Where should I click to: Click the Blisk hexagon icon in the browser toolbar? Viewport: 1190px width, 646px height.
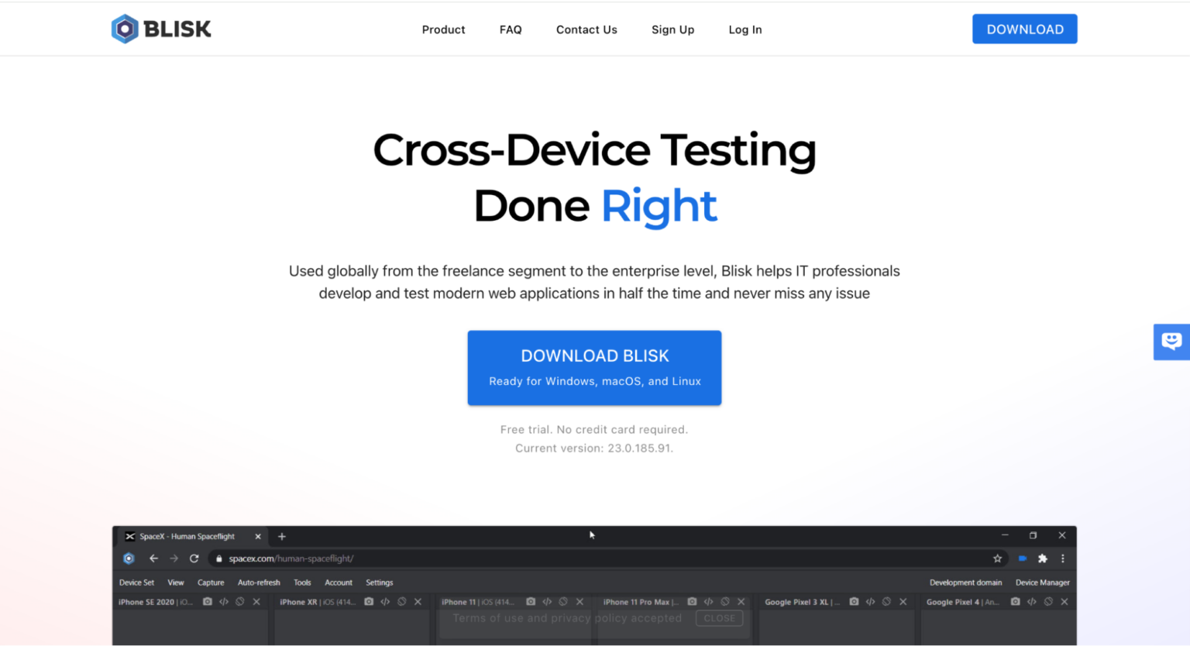pyautogui.click(x=129, y=558)
